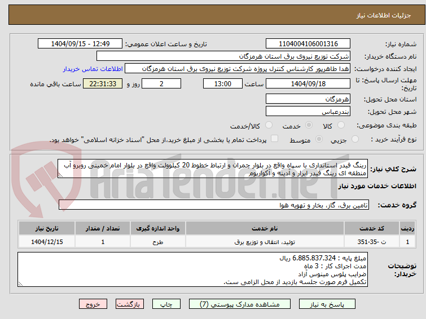Toggle the اسناد خزانه اسلامی payment checkbox
Screen dimensions: 426x319
tap(274, 139)
